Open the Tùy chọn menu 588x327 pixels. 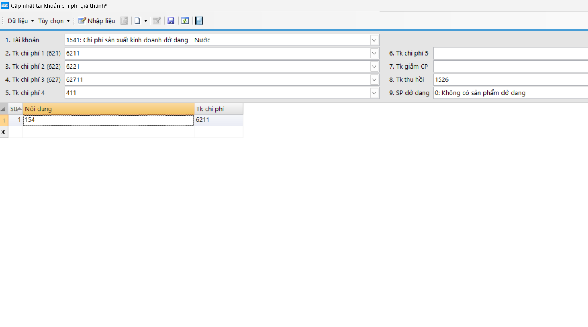54,21
